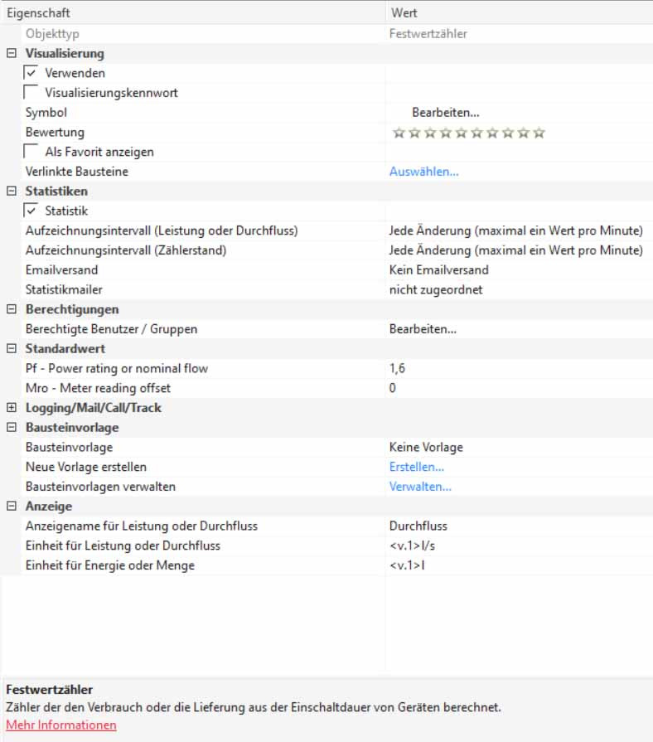Collapse the Berechtigungen section
Image resolution: width=653 pixels, height=742 pixels.
[12, 309]
